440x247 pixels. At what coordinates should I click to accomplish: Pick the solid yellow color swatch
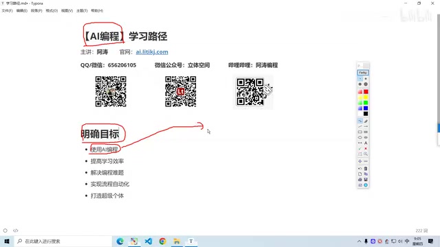[366, 97]
